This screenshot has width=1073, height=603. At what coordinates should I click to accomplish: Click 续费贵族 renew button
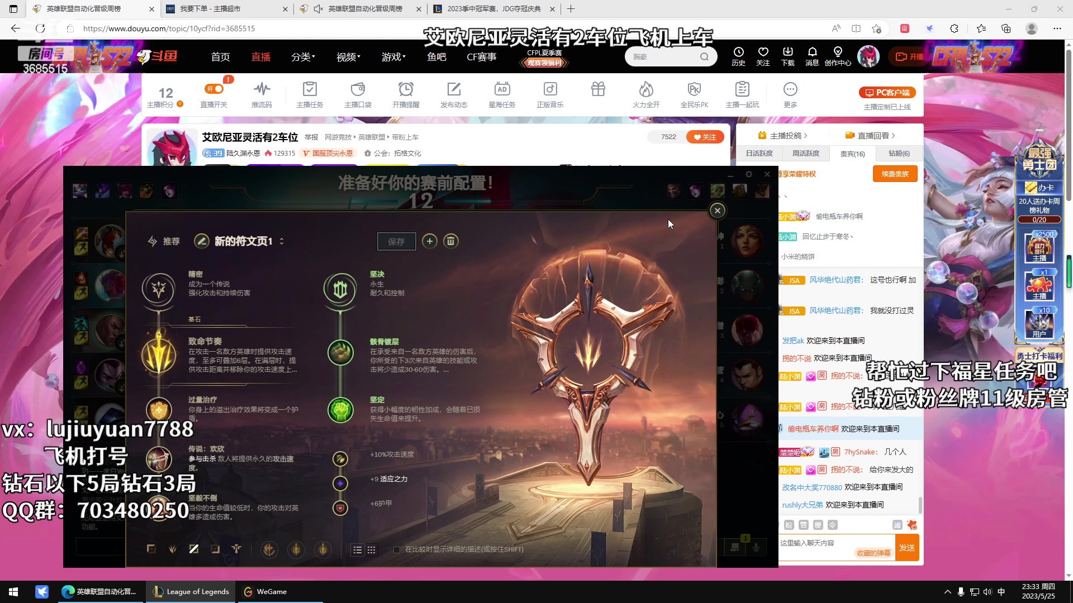coord(895,174)
